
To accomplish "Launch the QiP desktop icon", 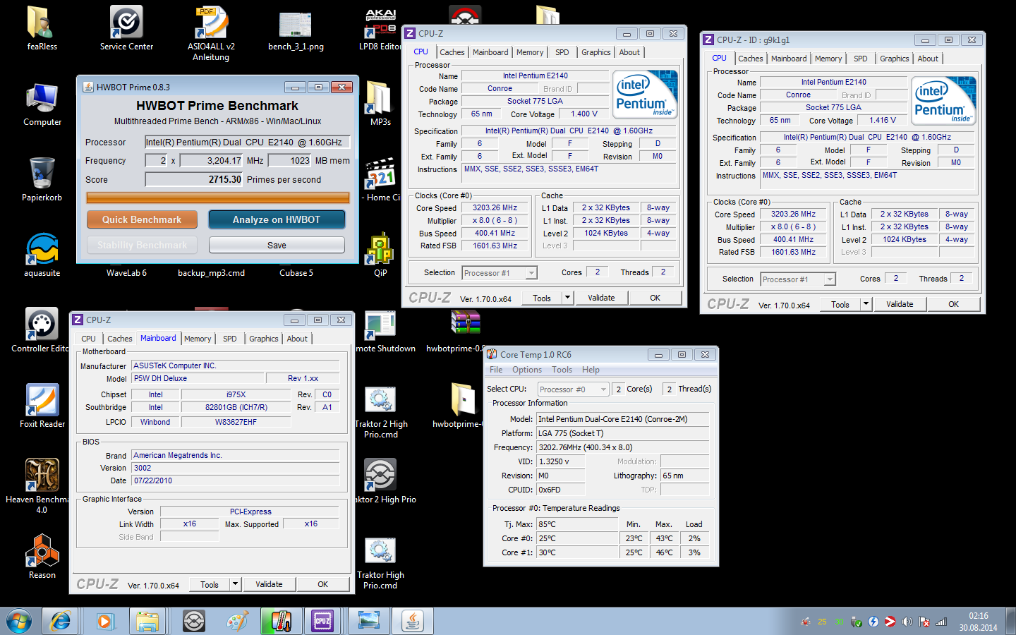I will pyautogui.click(x=380, y=255).
